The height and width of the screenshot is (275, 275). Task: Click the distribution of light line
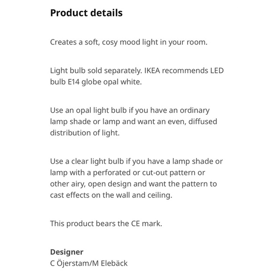point(85,133)
